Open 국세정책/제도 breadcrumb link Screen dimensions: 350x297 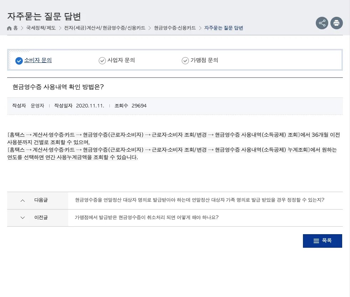[x=41, y=28]
